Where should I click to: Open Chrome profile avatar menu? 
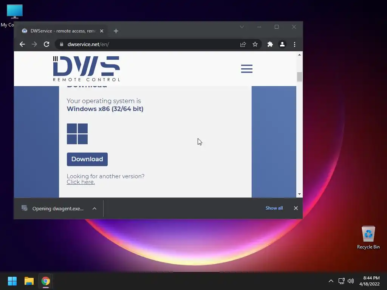[x=282, y=45]
